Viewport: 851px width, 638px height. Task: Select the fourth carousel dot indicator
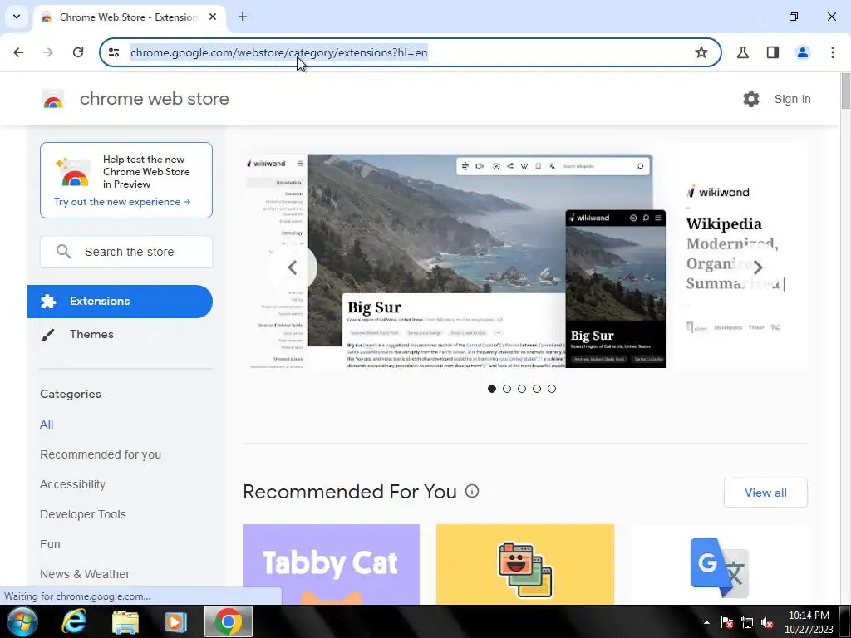537,389
